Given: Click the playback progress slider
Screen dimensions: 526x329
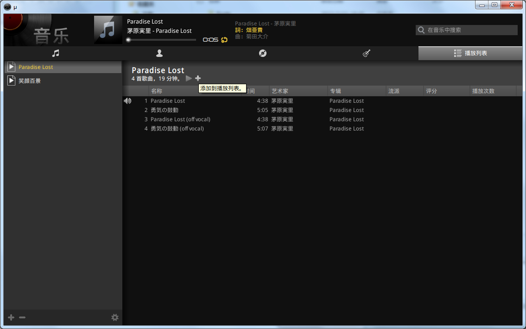Looking at the screenshot, I should coord(161,40).
